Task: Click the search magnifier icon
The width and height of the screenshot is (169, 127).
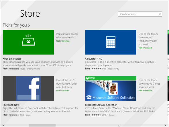Action: 160,14
